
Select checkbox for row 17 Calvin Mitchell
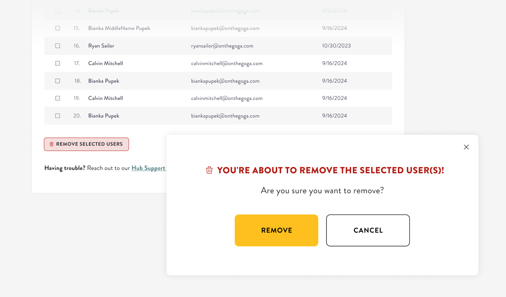pos(58,63)
